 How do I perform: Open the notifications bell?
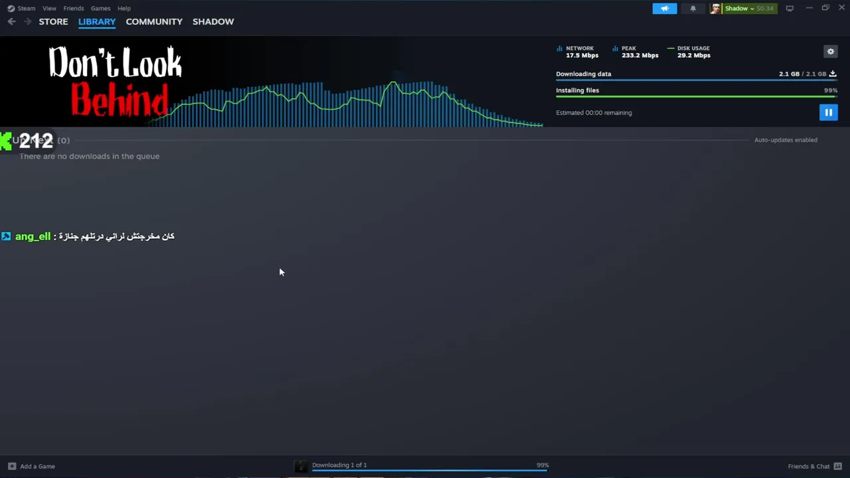click(x=693, y=9)
